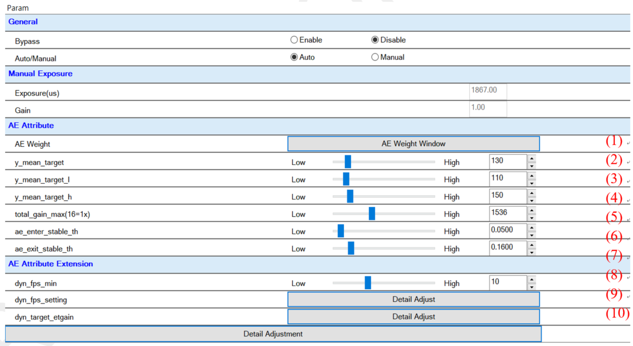Switch to Manual exposure mode

pos(375,57)
